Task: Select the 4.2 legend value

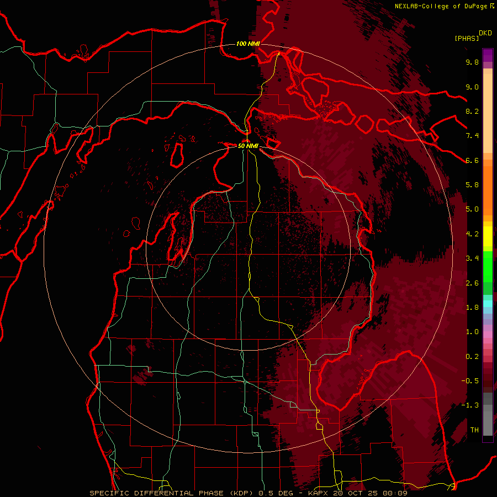Action: (472, 234)
